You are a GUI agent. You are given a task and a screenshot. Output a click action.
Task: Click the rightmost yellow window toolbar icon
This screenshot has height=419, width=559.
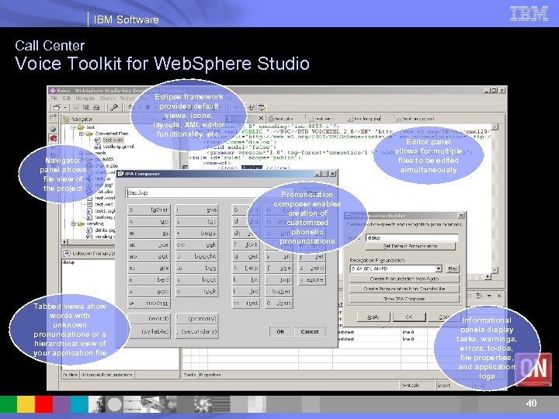click(262, 107)
